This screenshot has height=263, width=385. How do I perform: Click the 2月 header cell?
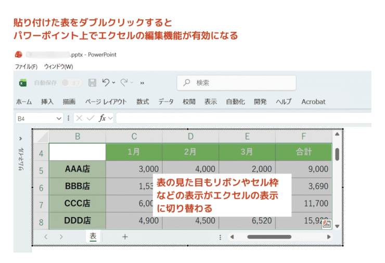(x=190, y=152)
